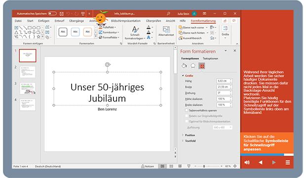Click the Save icon in the title bar

[x=62, y=14]
